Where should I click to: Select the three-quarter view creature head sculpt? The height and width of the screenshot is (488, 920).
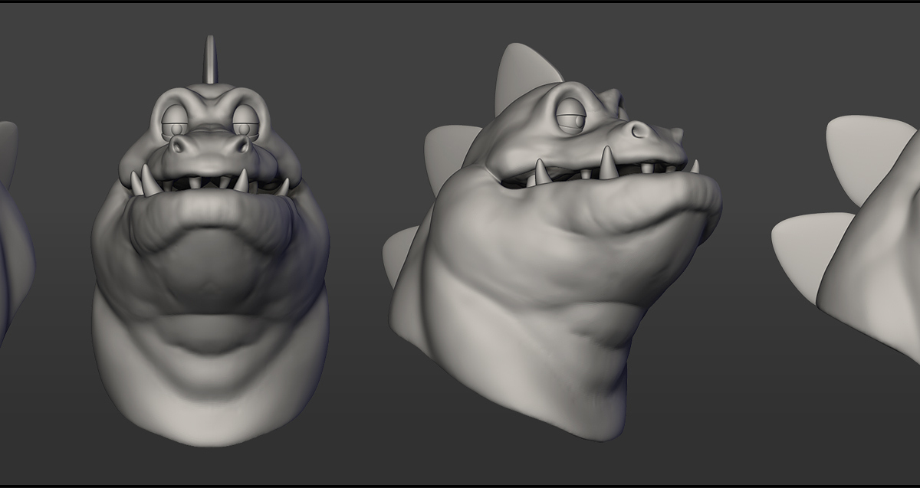pyautogui.click(x=552, y=241)
